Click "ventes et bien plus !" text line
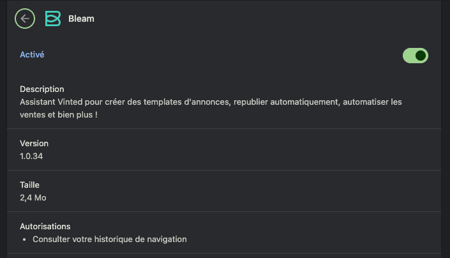The image size is (450, 258). [61, 114]
